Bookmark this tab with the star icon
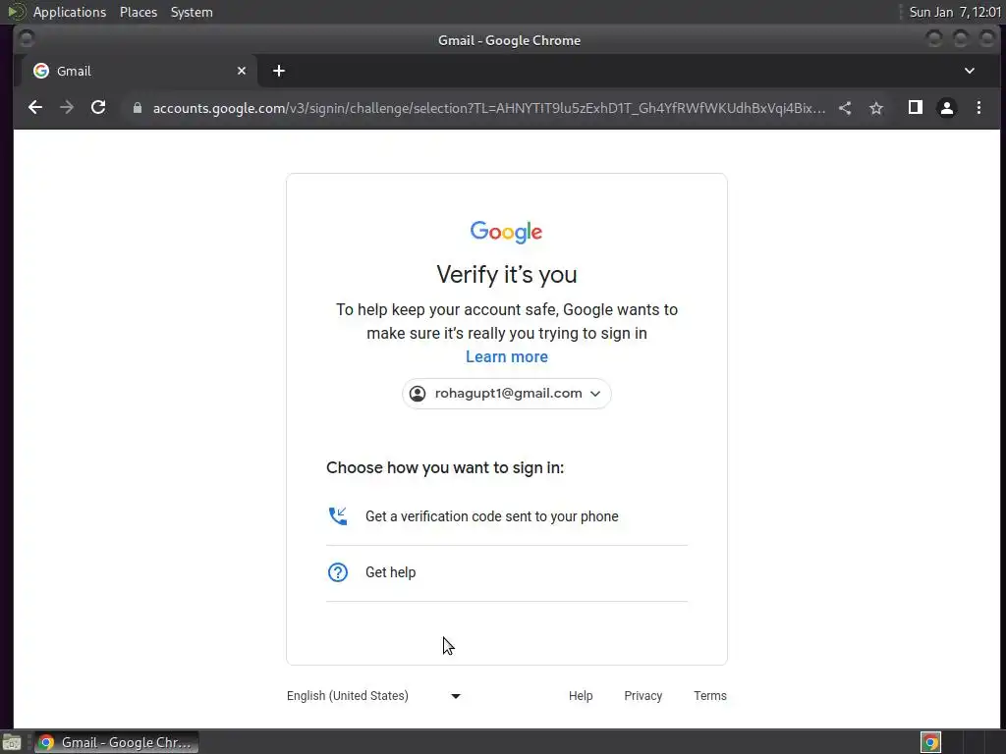This screenshot has width=1006, height=754. tap(876, 108)
